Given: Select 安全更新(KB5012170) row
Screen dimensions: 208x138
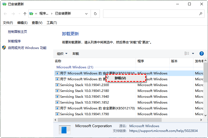Looking at the screenshot, I should click(x=129, y=108).
